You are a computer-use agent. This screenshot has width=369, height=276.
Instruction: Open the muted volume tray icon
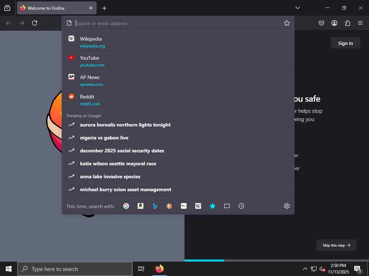(322, 269)
